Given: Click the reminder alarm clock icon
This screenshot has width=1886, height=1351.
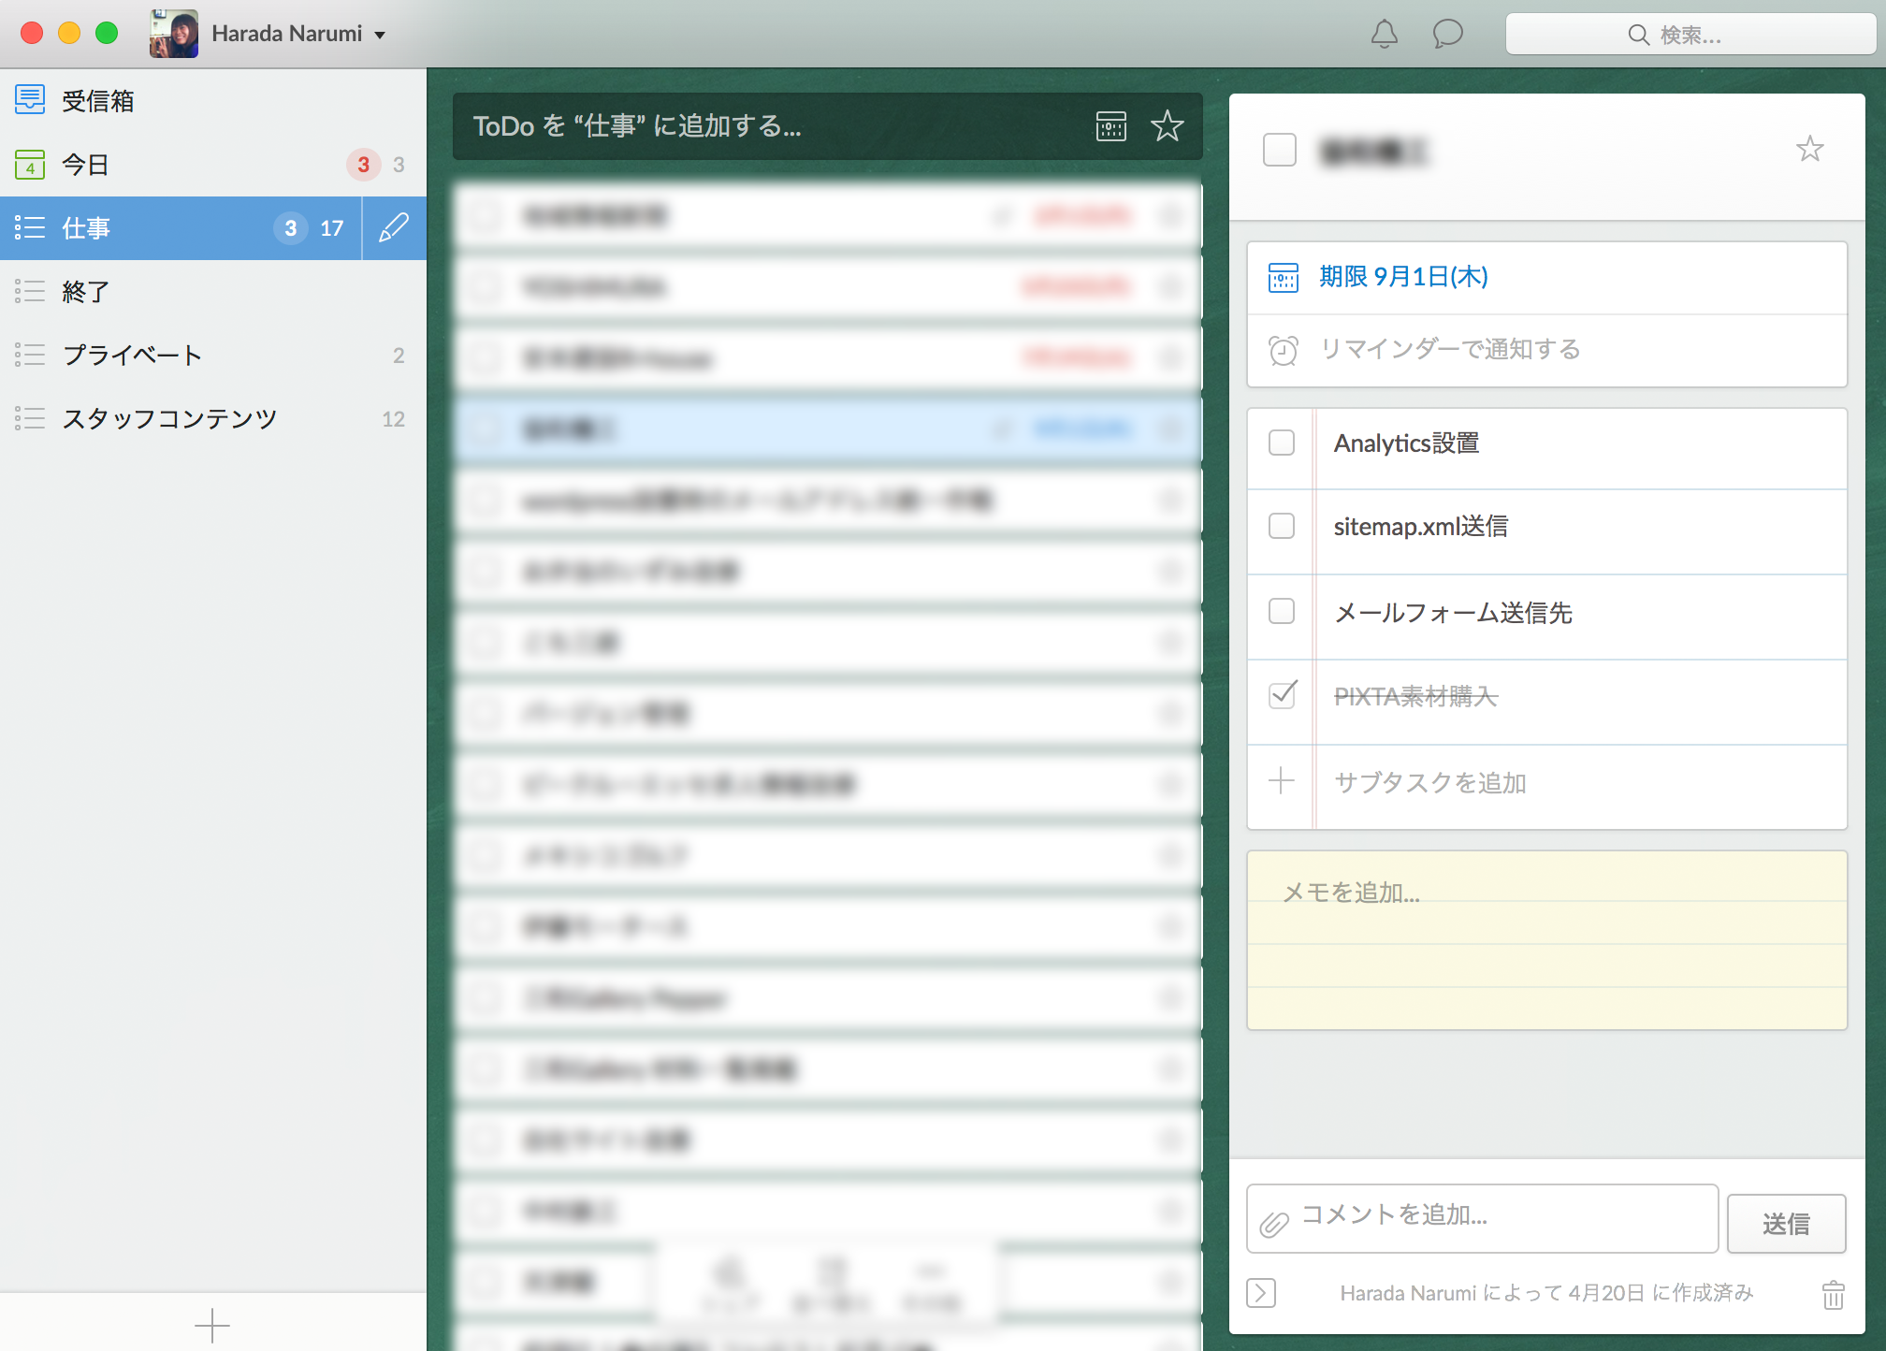Looking at the screenshot, I should (1284, 350).
